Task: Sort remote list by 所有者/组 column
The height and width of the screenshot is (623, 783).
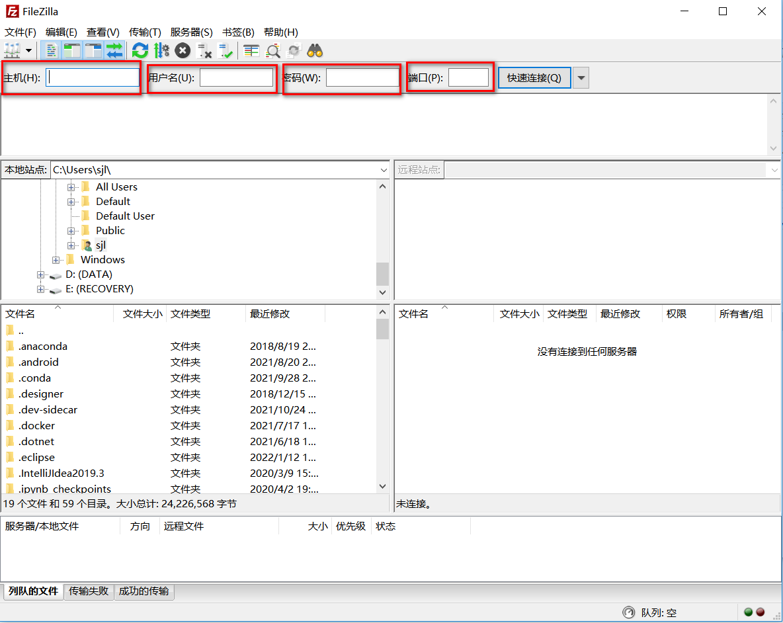Action: click(x=743, y=314)
